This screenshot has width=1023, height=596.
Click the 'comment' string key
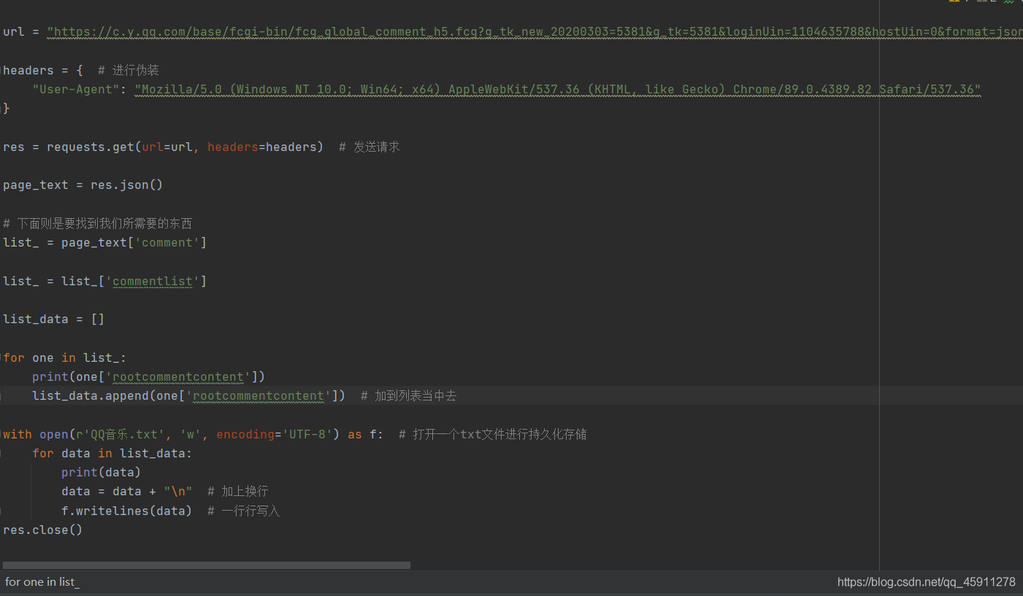[x=167, y=243]
